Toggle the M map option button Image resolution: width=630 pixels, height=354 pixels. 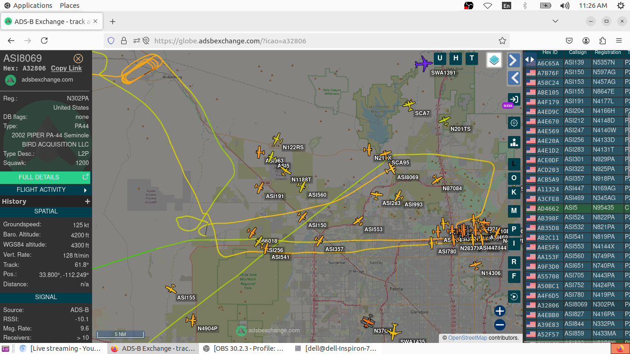coord(514,211)
